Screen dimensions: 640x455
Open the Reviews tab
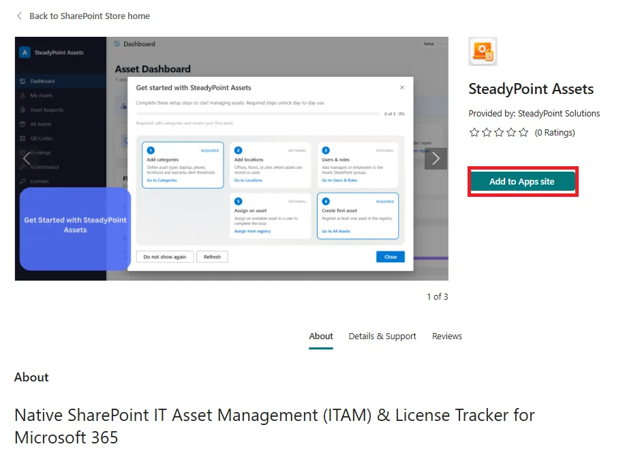[x=447, y=336]
